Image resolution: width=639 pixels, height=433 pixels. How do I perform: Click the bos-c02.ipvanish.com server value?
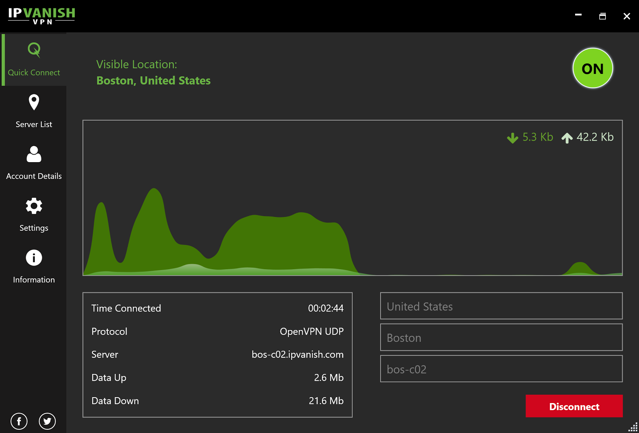pyautogui.click(x=298, y=355)
